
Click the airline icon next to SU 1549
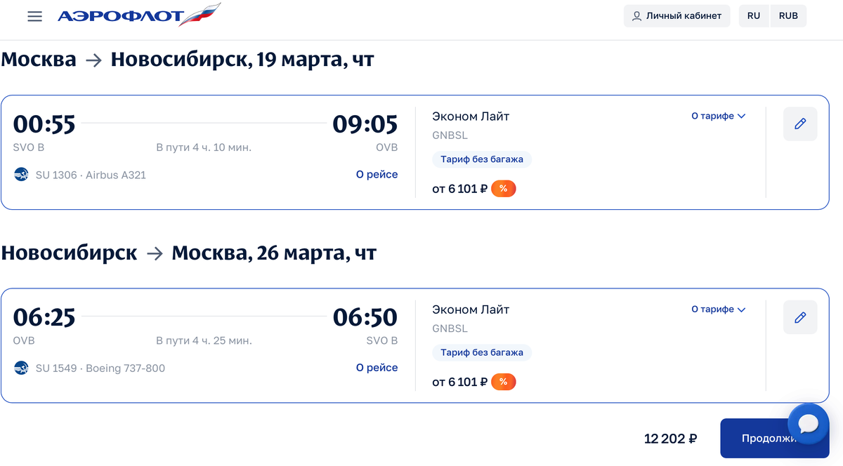tap(22, 368)
